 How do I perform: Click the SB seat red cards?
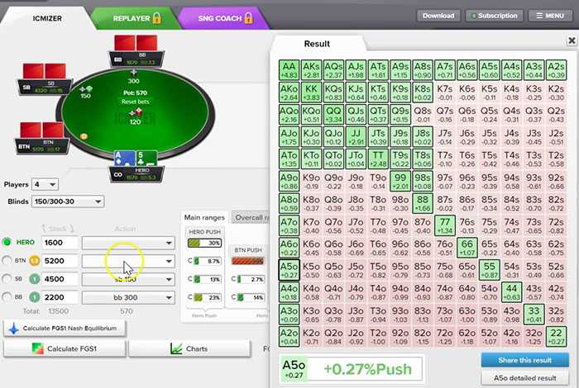tap(45, 71)
